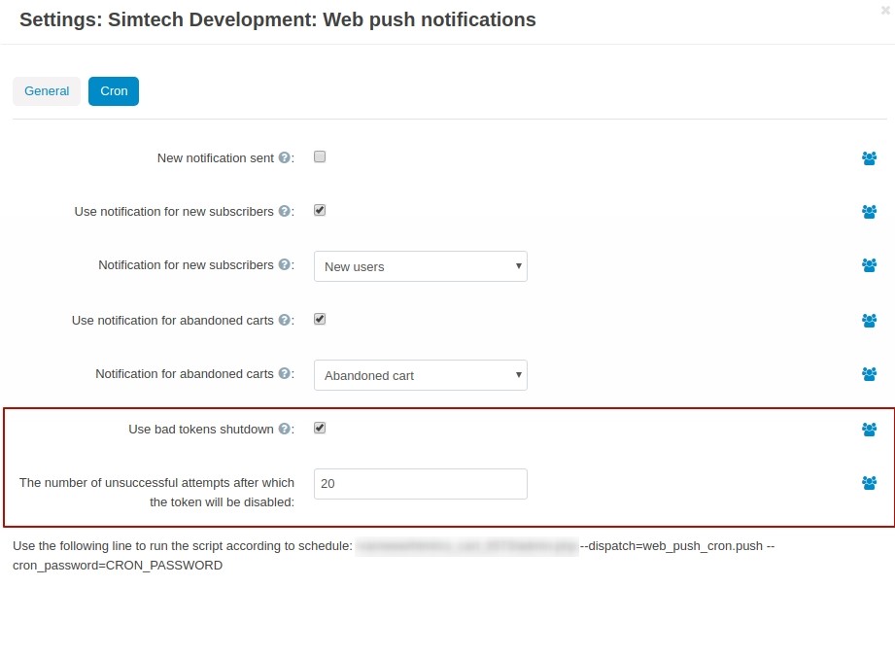This screenshot has width=895, height=656.
Task: Show help for Use notification for new subscribers
Action: [x=285, y=211]
